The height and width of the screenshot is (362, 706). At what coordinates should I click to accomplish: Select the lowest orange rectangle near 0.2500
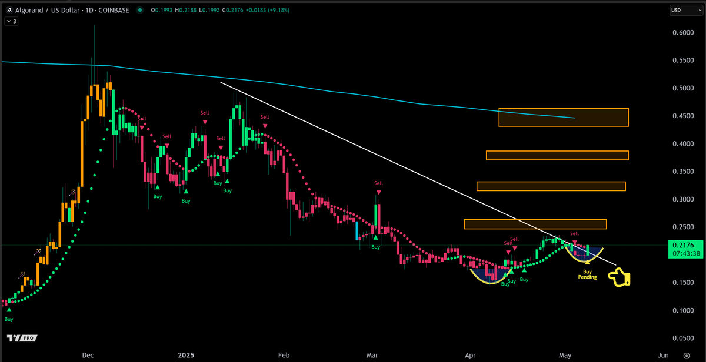click(535, 224)
